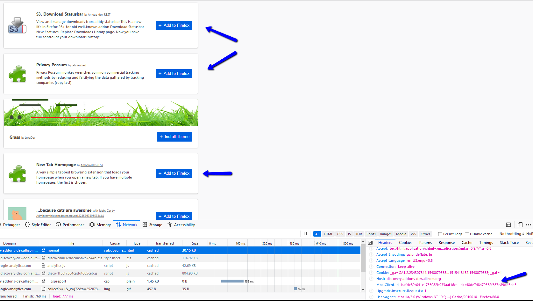Toggle the JS request filter
The image size is (533, 301).
click(x=349, y=234)
